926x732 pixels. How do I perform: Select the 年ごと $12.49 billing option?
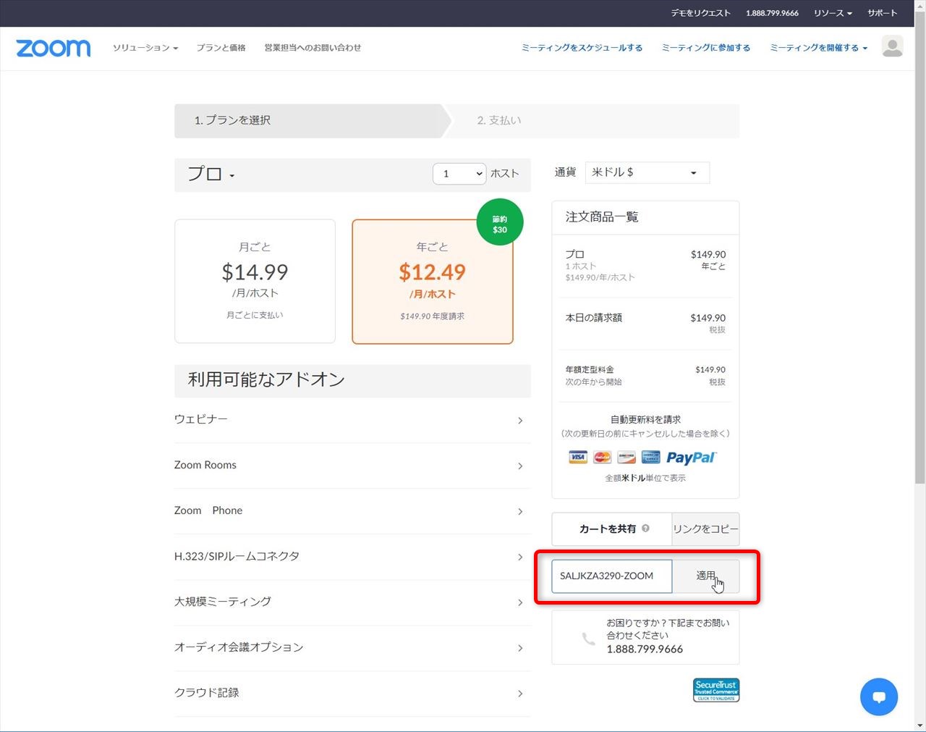click(x=433, y=282)
